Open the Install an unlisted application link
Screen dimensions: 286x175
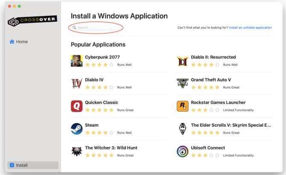coord(250,27)
